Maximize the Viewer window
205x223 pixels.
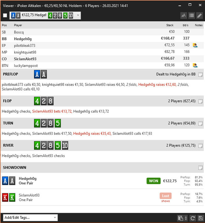point(190,5)
